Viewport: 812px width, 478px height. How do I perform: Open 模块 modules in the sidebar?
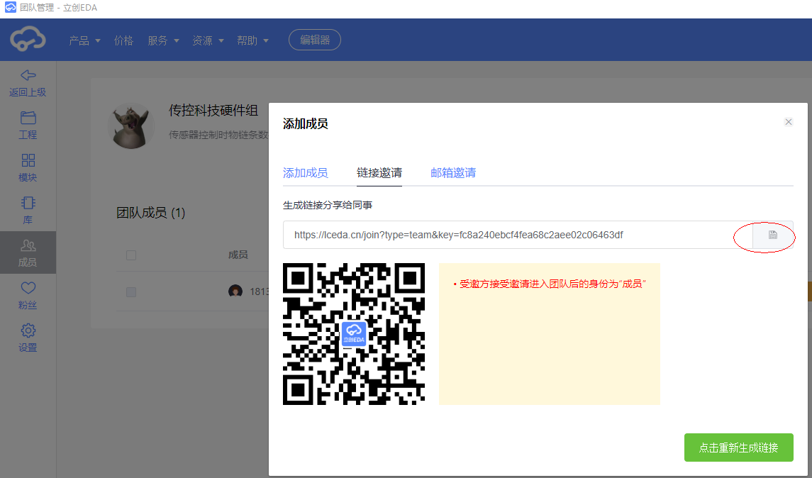[28, 168]
